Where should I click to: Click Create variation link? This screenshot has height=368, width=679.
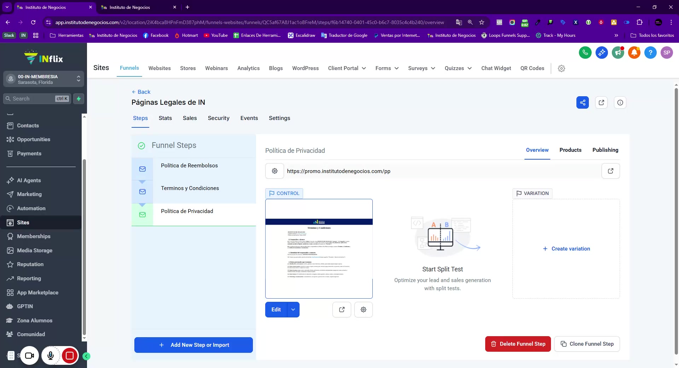(x=566, y=249)
